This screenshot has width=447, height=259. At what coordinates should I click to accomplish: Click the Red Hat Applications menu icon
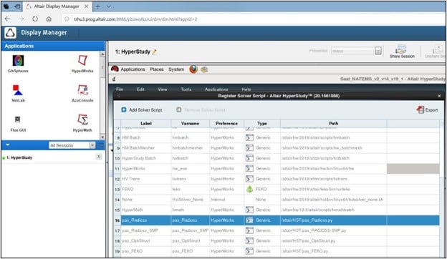click(x=115, y=69)
